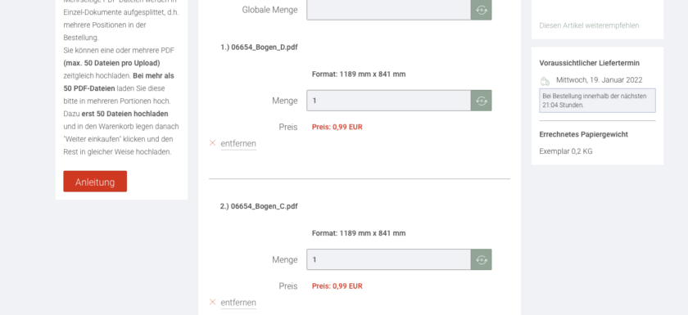Select the Menge field of Bogen_D.pdf
Image resolution: width=688 pixels, height=315 pixels.
point(389,101)
